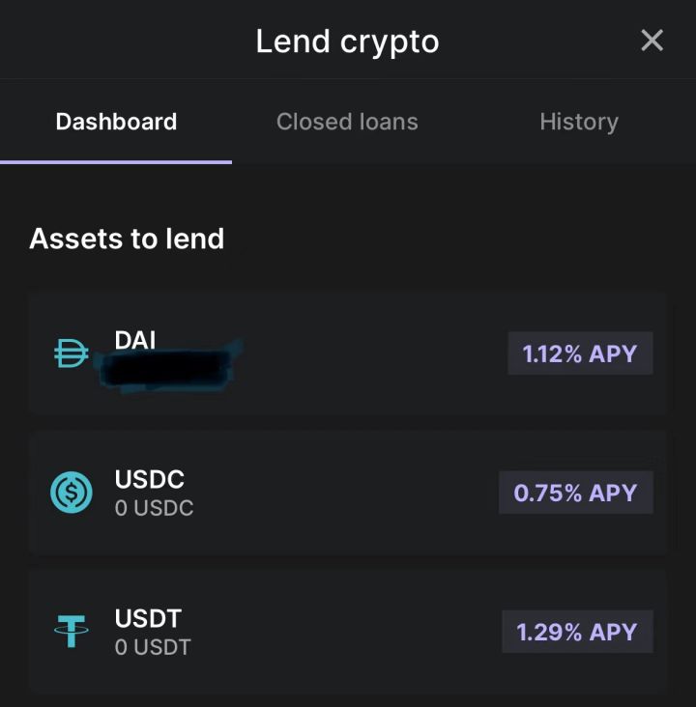Click the USDT Tether icon
Image resolution: width=696 pixels, height=707 pixels.
(x=71, y=632)
